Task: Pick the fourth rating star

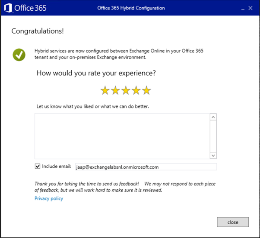Action: pyautogui.click(x=136, y=90)
